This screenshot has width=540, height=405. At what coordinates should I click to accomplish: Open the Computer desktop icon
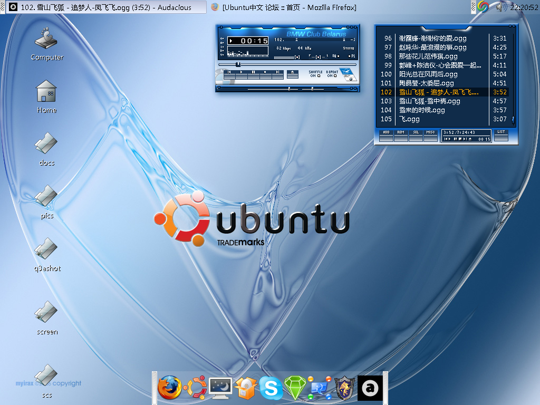point(47,44)
